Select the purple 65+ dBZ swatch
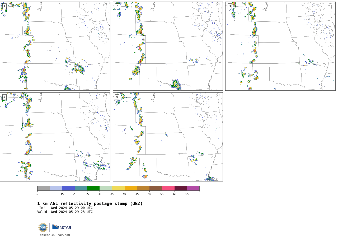This screenshot has width=338, height=238. pos(193,188)
